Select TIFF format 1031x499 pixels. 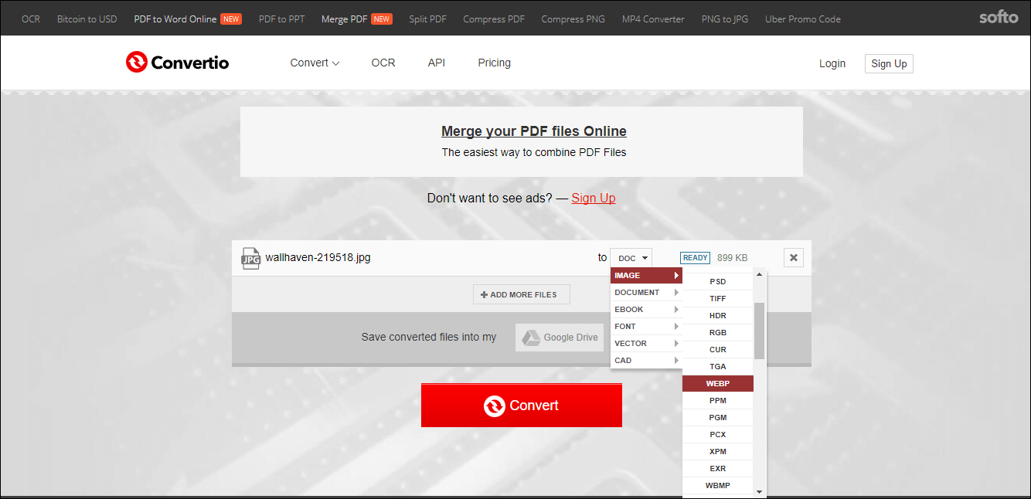[717, 299]
